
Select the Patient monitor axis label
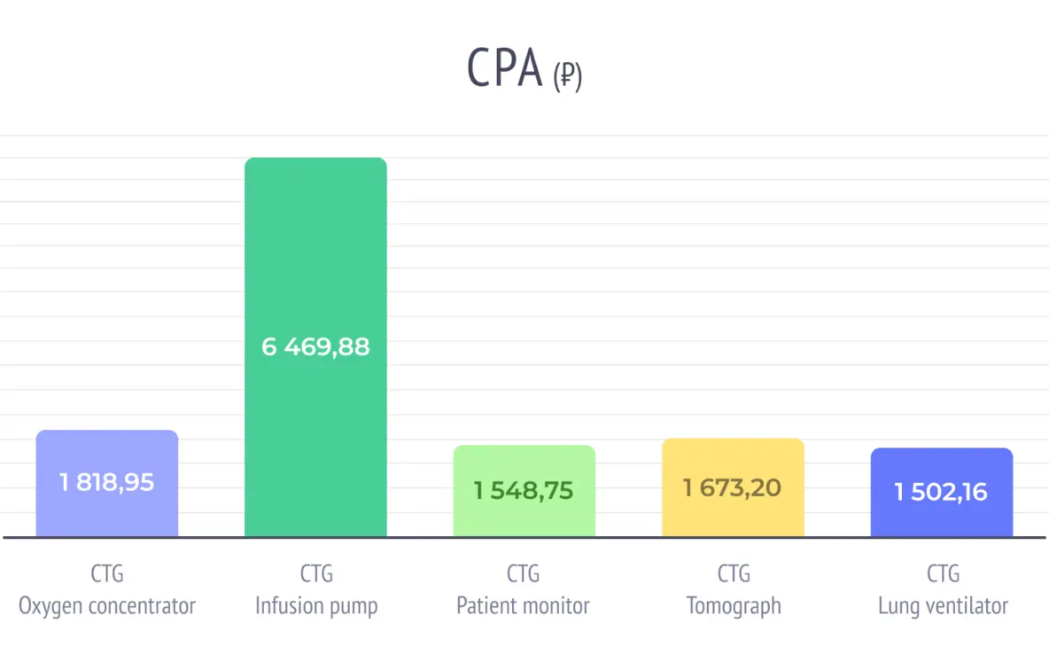pos(523,607)
